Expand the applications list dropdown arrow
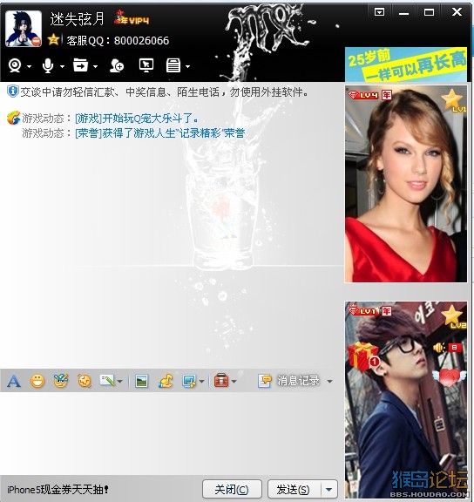 pos(188,66)
